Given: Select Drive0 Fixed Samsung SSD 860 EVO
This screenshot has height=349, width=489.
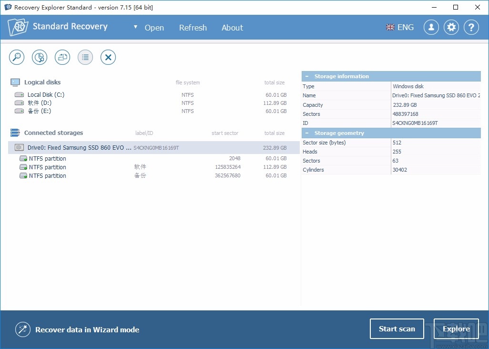Looking at the screenshot, I should click(154, 147).
